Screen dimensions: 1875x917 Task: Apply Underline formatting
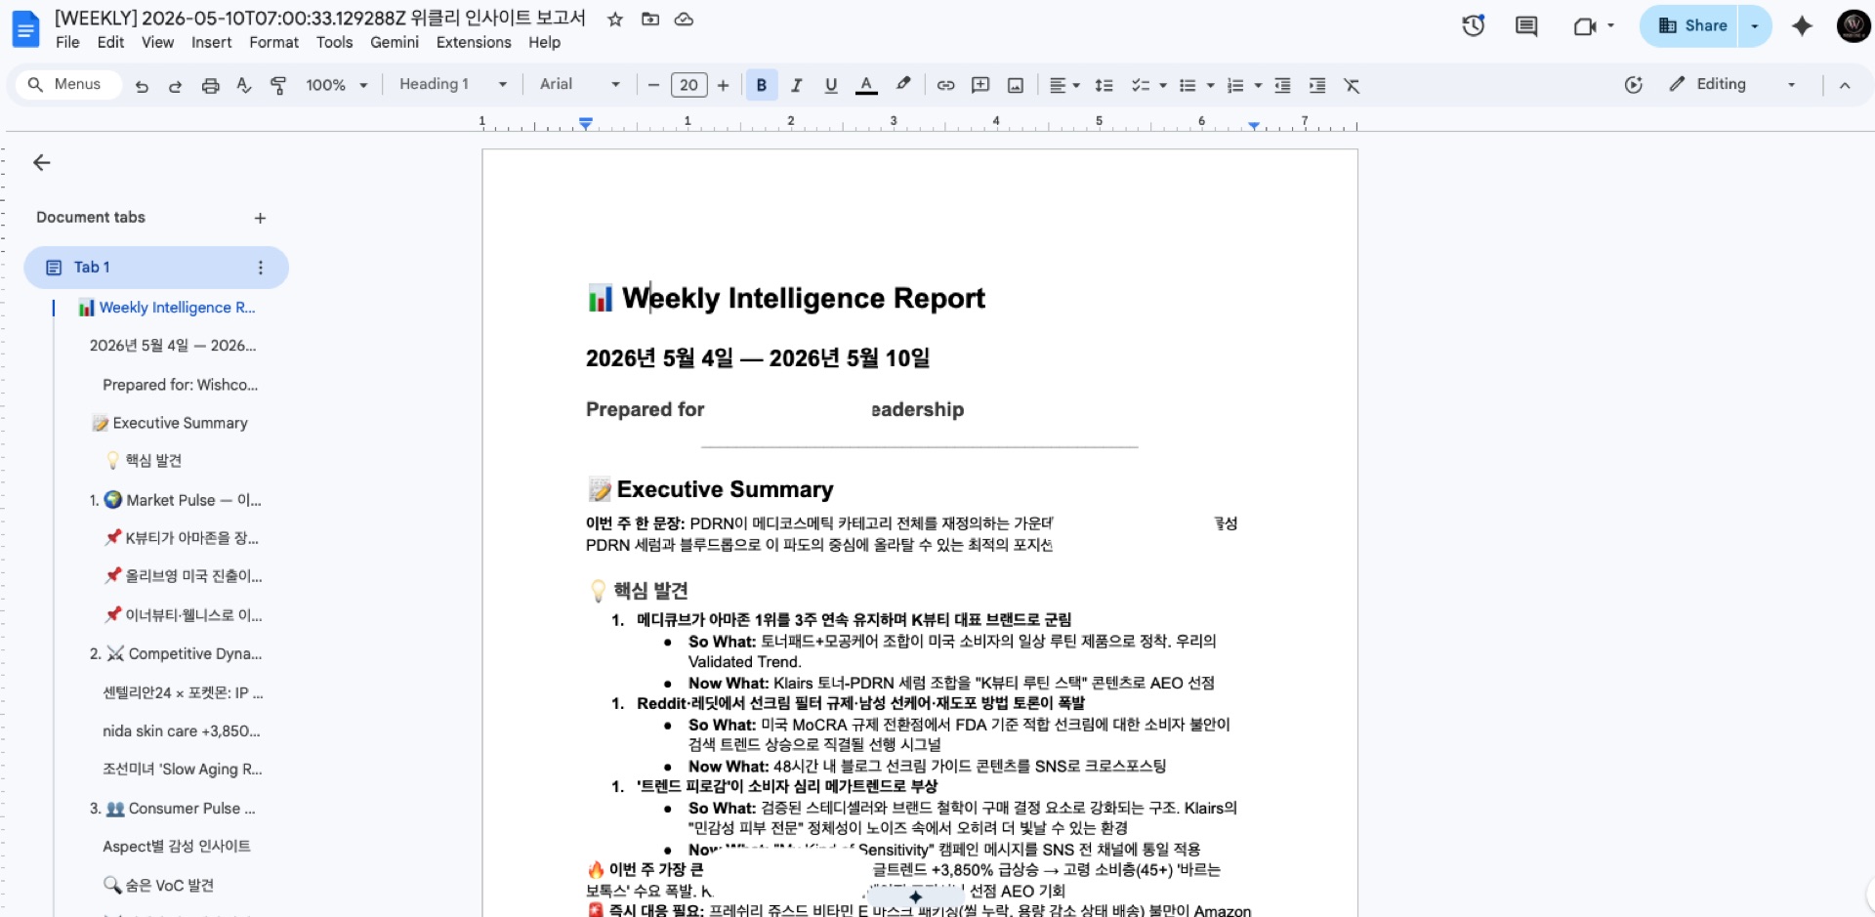pos(831,85)
